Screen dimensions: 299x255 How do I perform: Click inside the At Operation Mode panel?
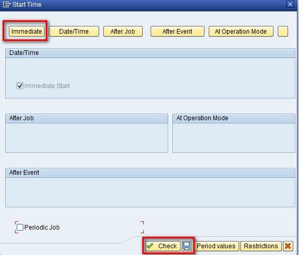234,138
